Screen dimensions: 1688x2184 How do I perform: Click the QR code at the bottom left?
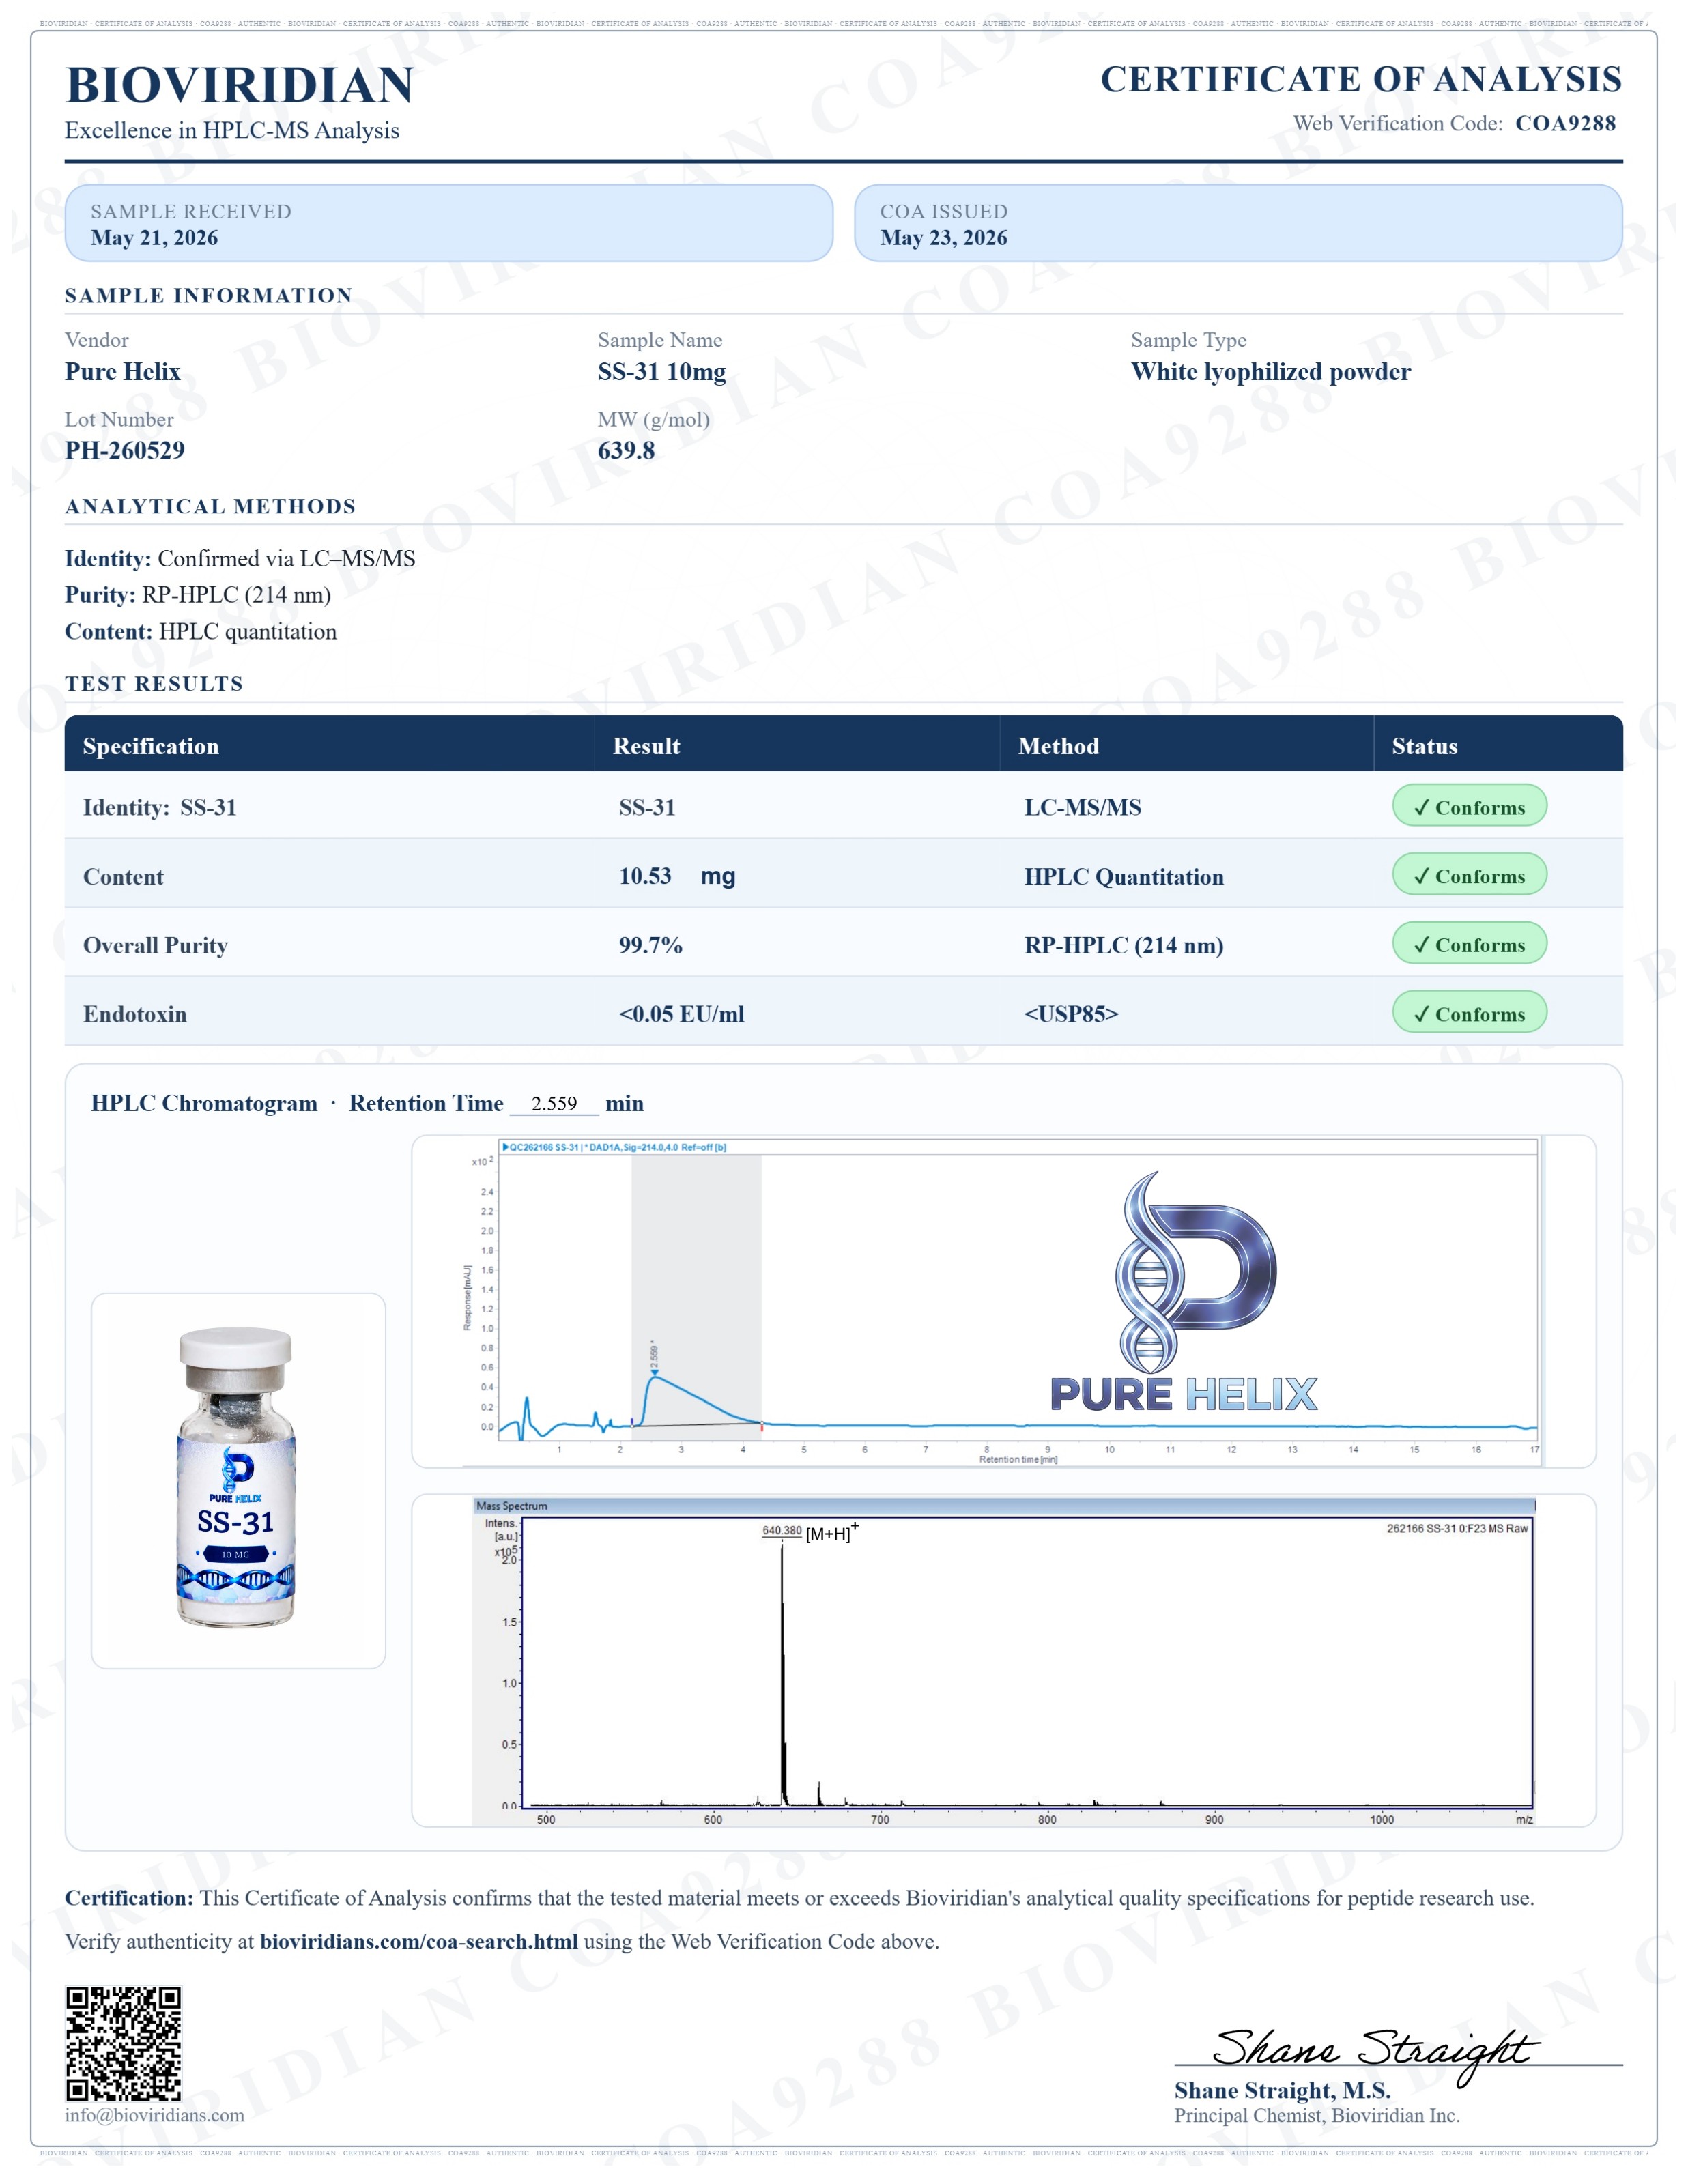[124, 2044]
